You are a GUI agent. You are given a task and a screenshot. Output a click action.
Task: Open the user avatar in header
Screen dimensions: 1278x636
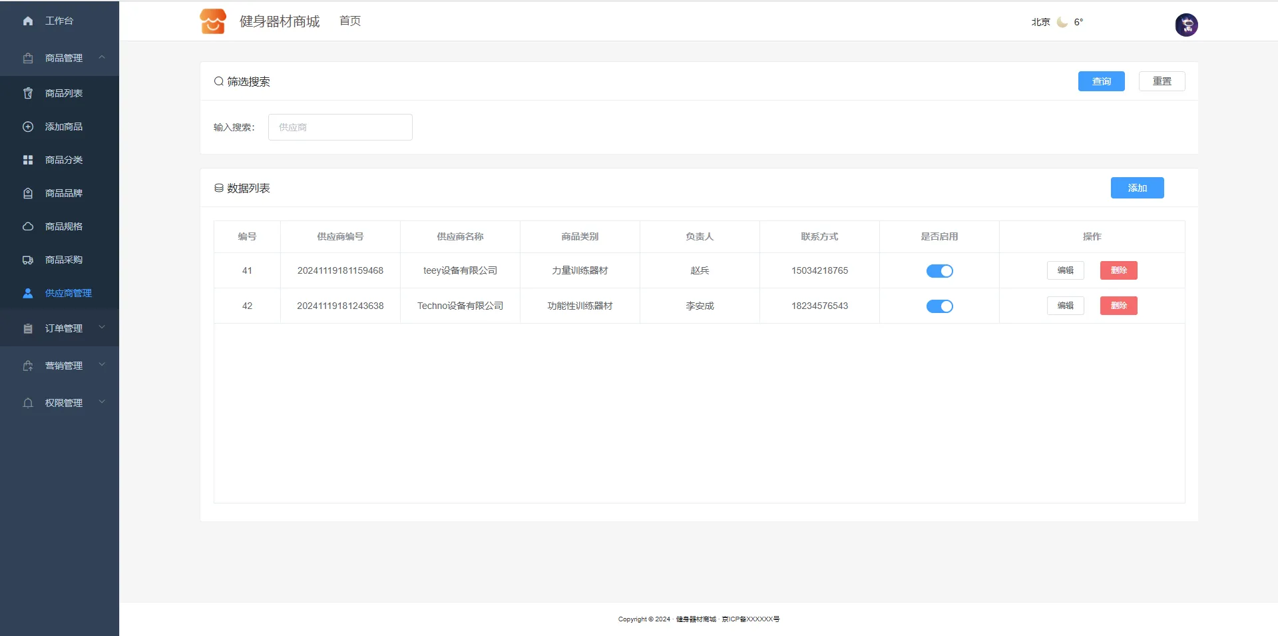click(1185, 25)
